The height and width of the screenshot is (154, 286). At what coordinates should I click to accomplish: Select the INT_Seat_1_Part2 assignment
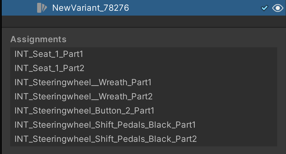tap(49, 68)
